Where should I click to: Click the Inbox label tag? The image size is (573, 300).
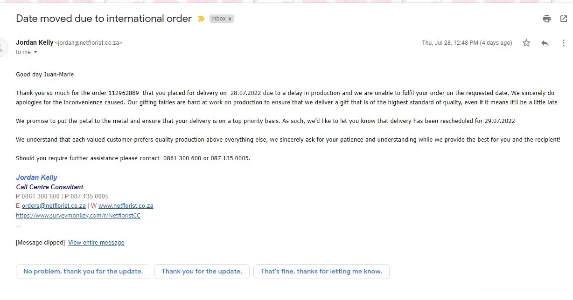218,19
